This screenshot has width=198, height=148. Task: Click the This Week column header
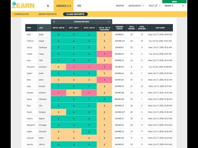pos(104,28)
